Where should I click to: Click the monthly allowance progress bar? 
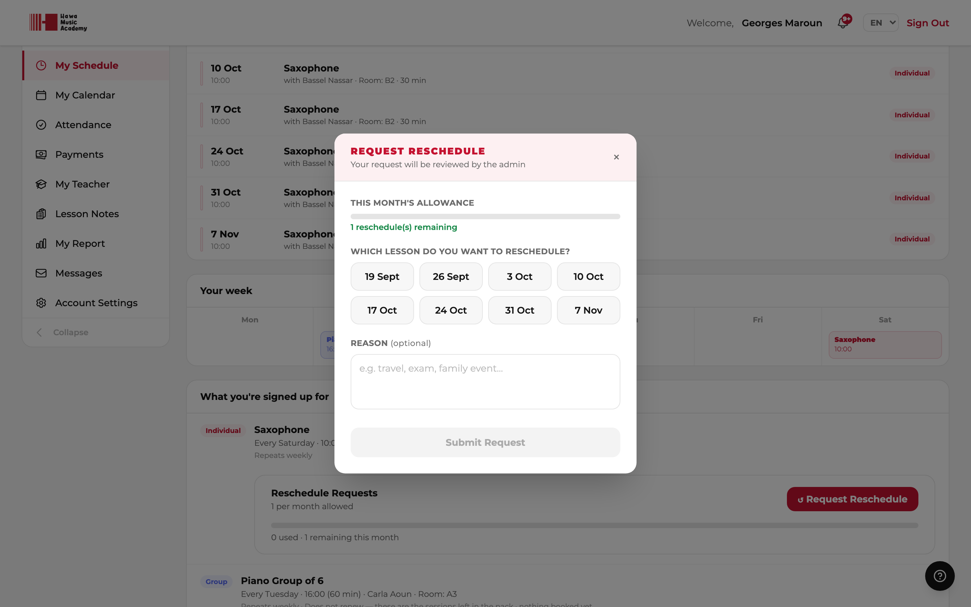[485, 216]
